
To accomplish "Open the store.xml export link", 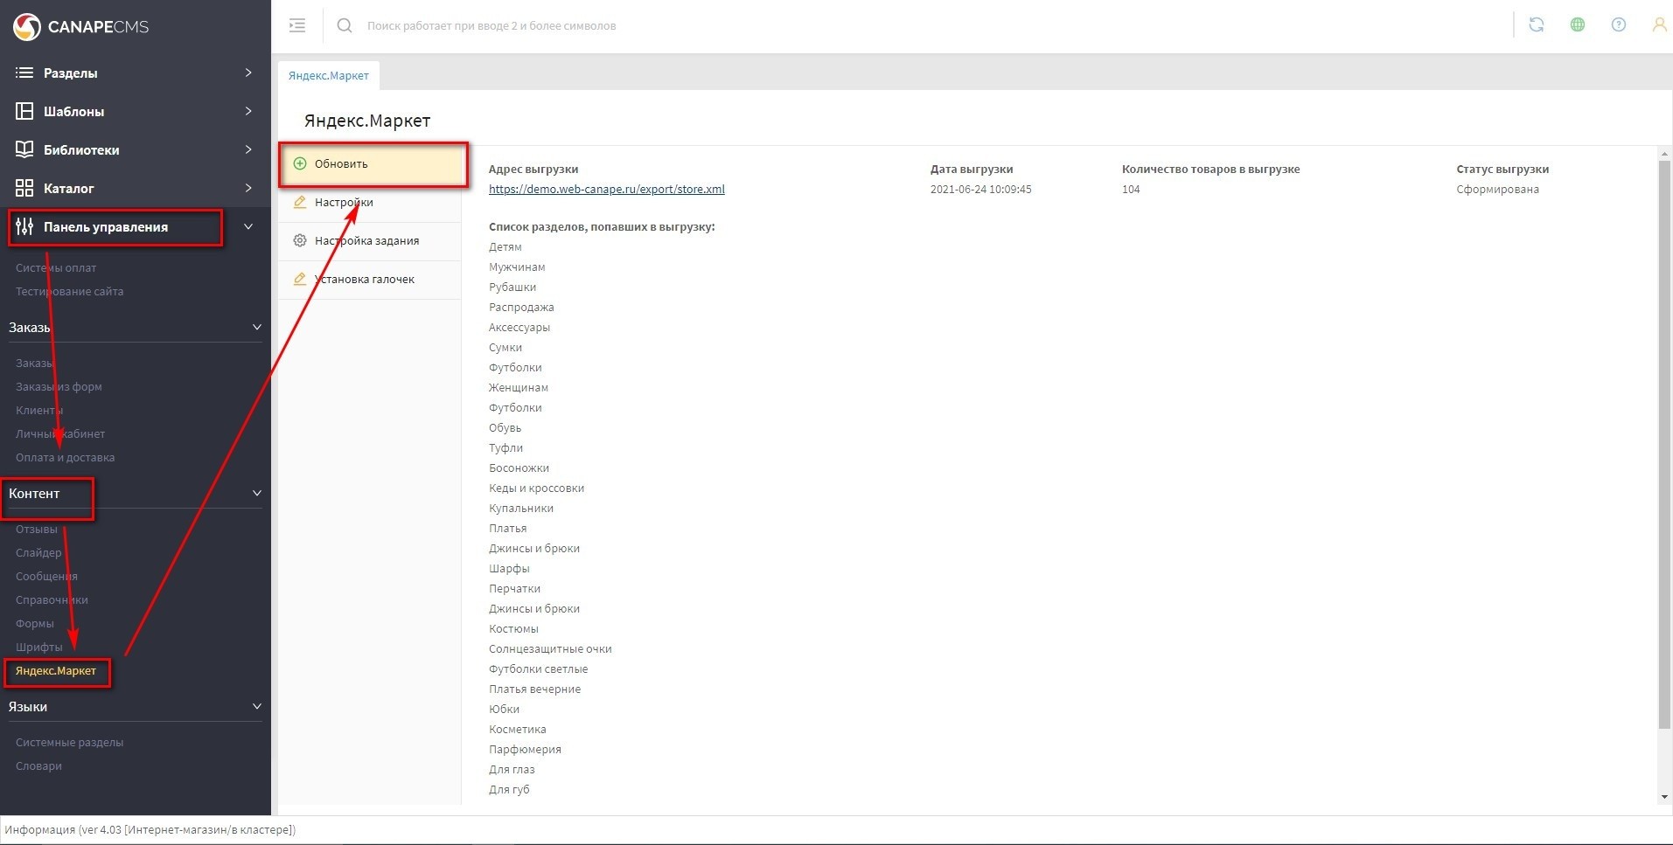I will tap(606, 189).
